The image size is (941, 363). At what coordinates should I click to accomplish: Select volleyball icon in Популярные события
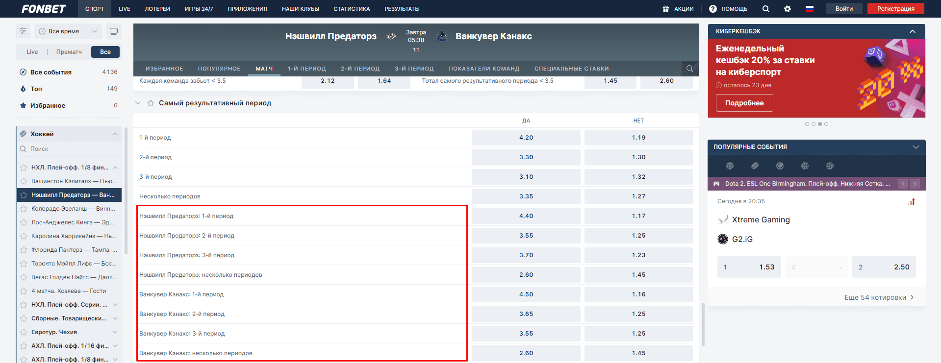coord(830,166)
